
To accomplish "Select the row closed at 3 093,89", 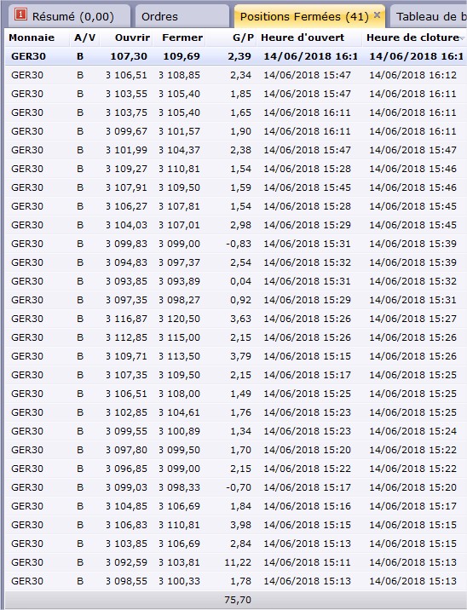I will pyautogui.click(x=236, y=281).
